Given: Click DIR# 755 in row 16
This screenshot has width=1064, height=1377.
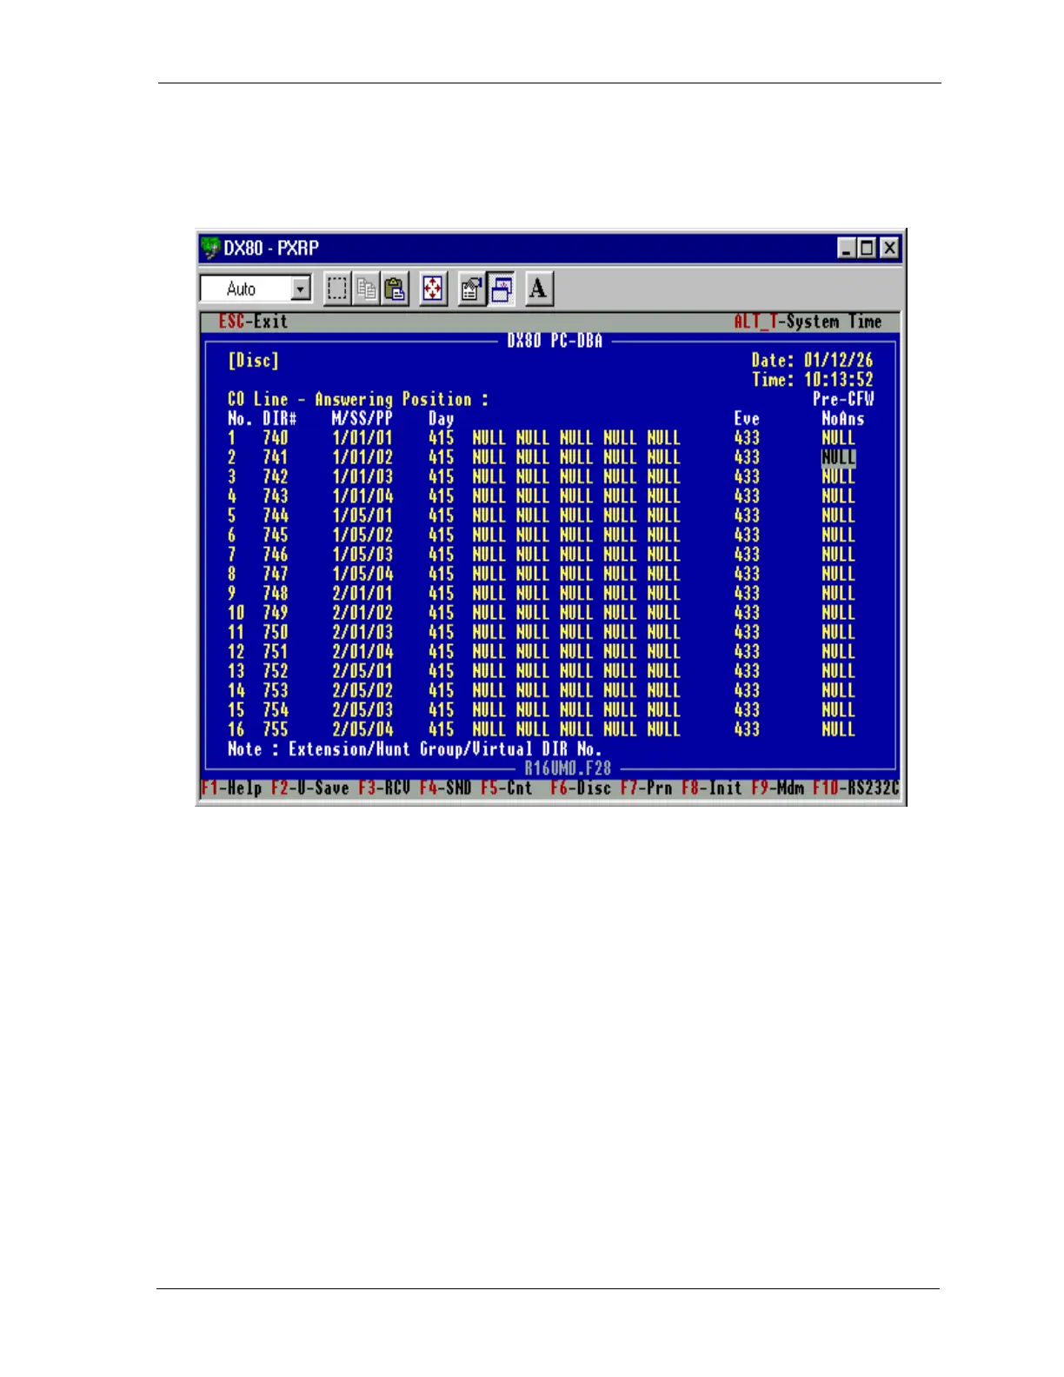Looking at the screenshot, I should 276,729.
